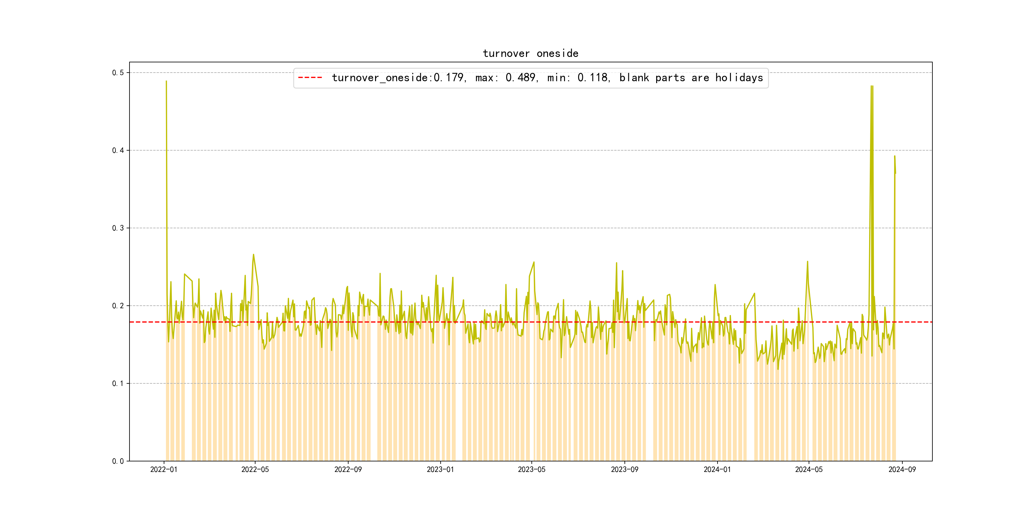Click the final spike peak near 2024-09
Screen dimensions: 1036x518
(x=894, y=156)
